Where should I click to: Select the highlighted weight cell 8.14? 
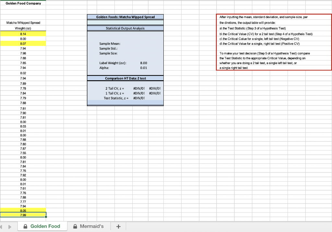[x=23, y=34]
